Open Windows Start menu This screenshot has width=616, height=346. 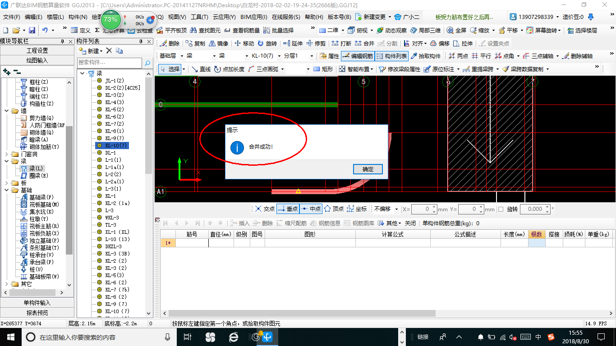click(11, 337)
